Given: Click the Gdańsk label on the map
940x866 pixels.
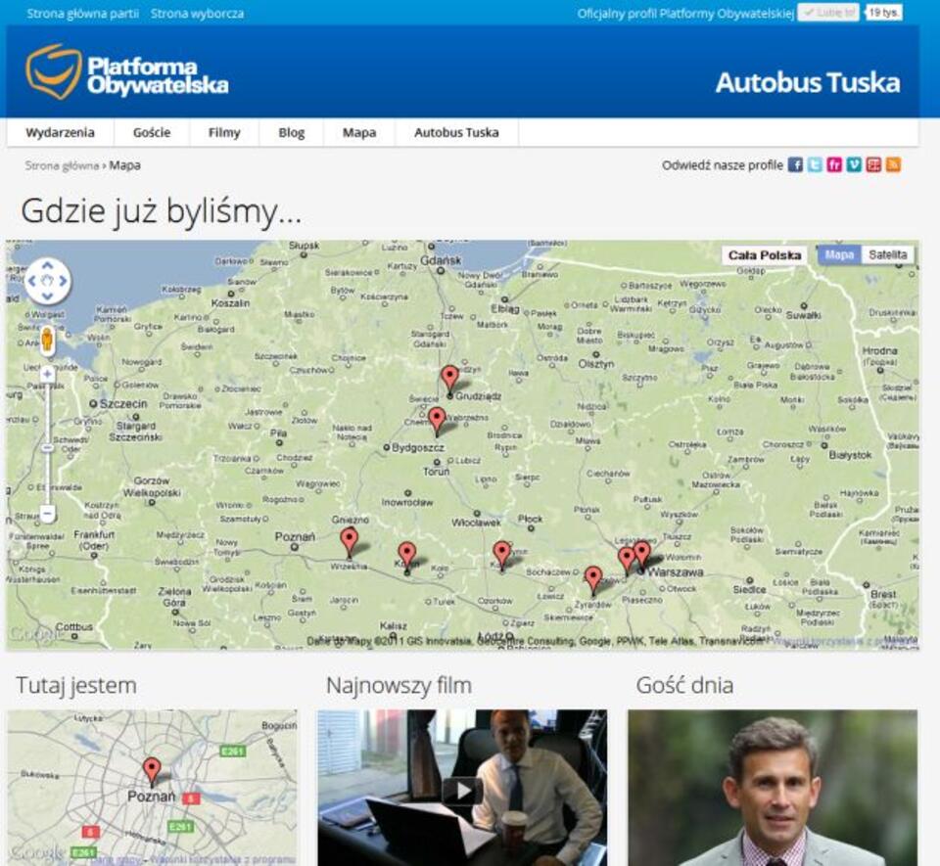Looking at the screenshot, I should [441, 260].
